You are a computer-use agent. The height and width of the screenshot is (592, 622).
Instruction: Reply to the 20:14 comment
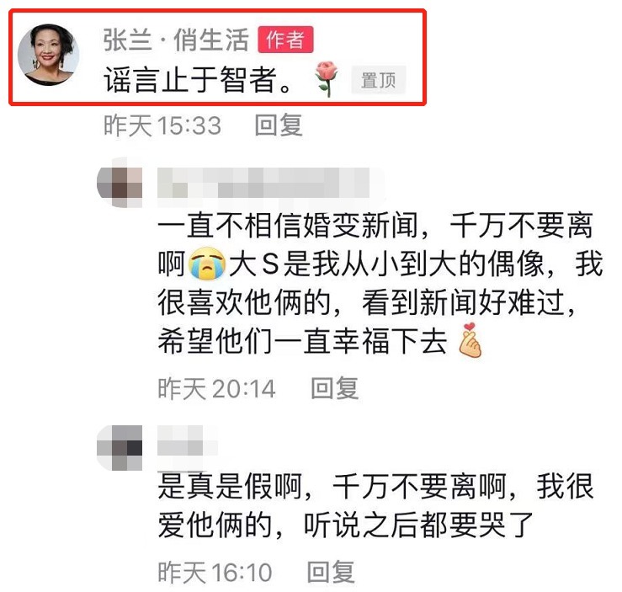pyautogui.click(x=334, y=387)
